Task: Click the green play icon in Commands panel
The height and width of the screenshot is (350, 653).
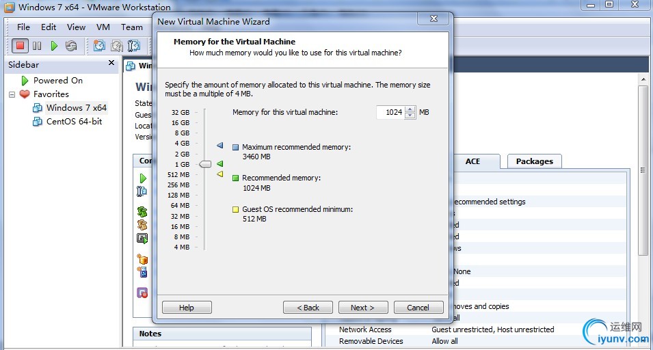Action: (143, 178)
